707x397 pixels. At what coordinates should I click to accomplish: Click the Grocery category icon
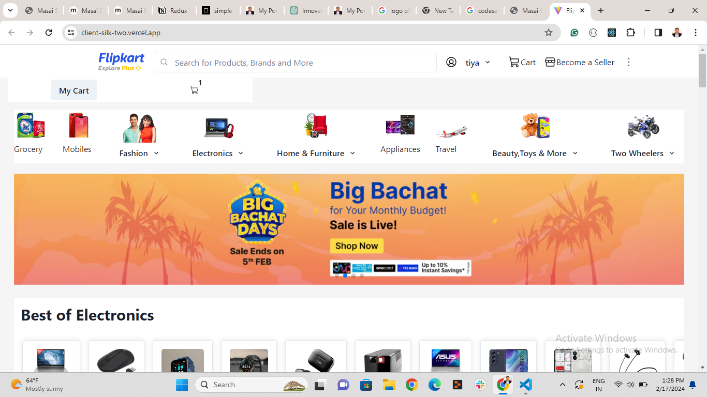(30, 126)
